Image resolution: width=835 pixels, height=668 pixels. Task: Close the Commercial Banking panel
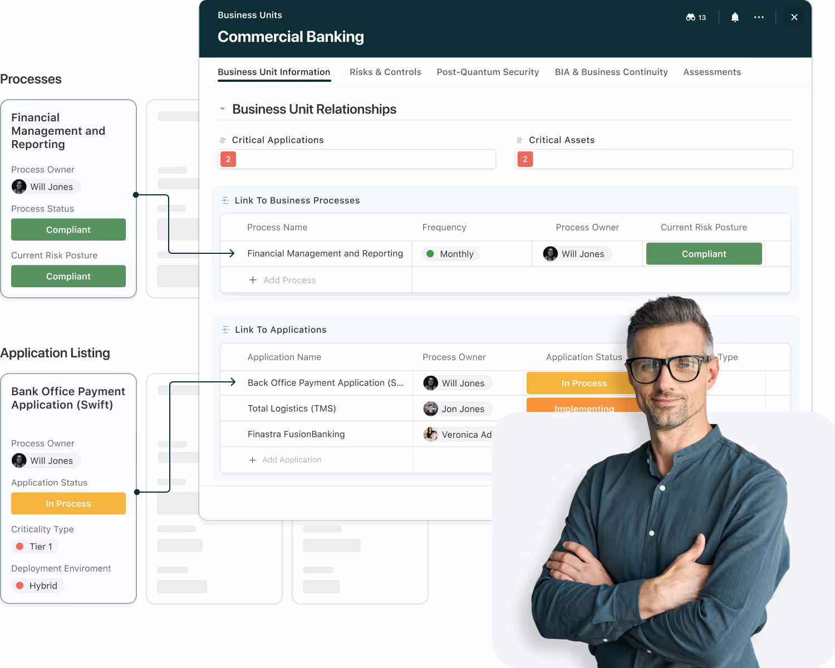pos(794,17)
